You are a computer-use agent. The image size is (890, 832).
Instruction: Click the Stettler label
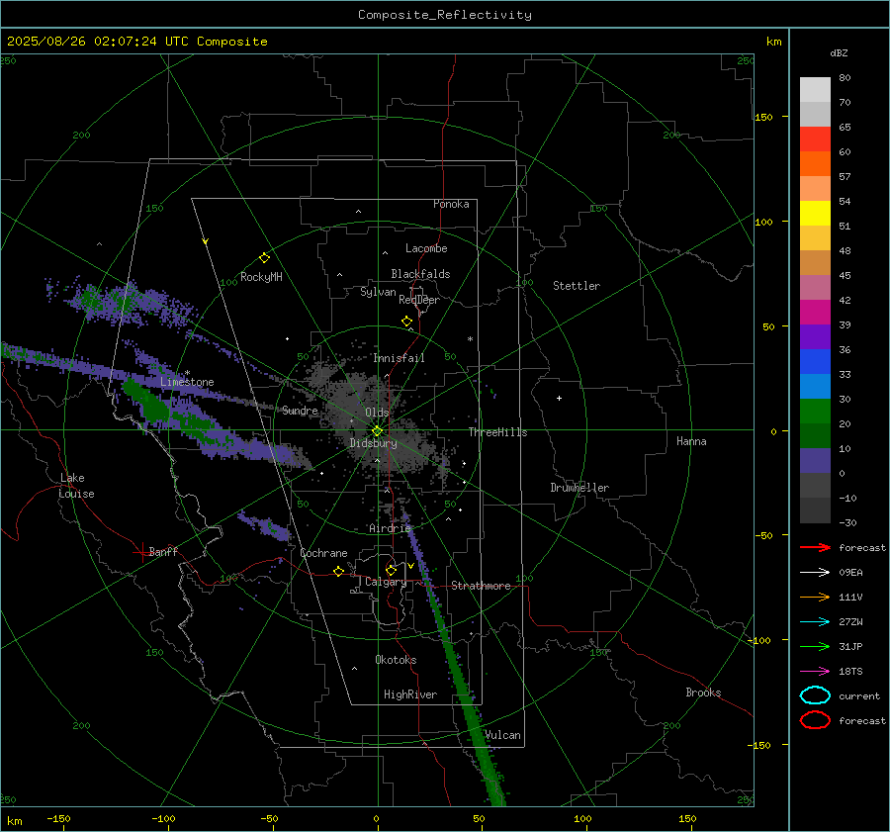coord(577,286)
